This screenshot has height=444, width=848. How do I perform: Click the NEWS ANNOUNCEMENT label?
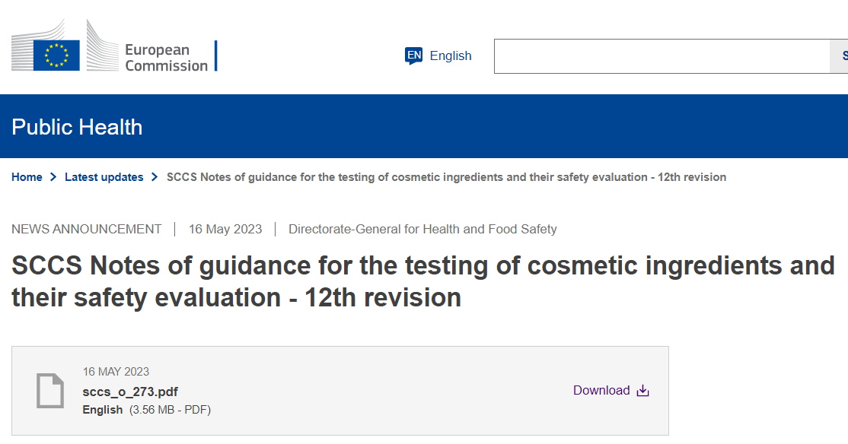tap(87, 229)
